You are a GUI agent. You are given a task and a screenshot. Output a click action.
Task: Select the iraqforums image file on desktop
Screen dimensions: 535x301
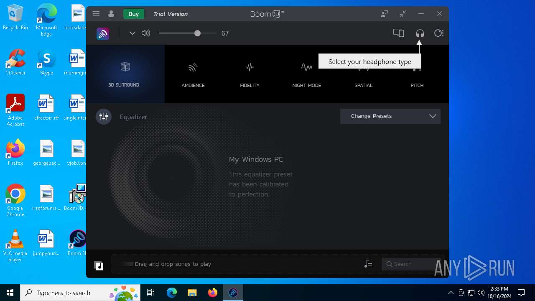click(46, 198)
